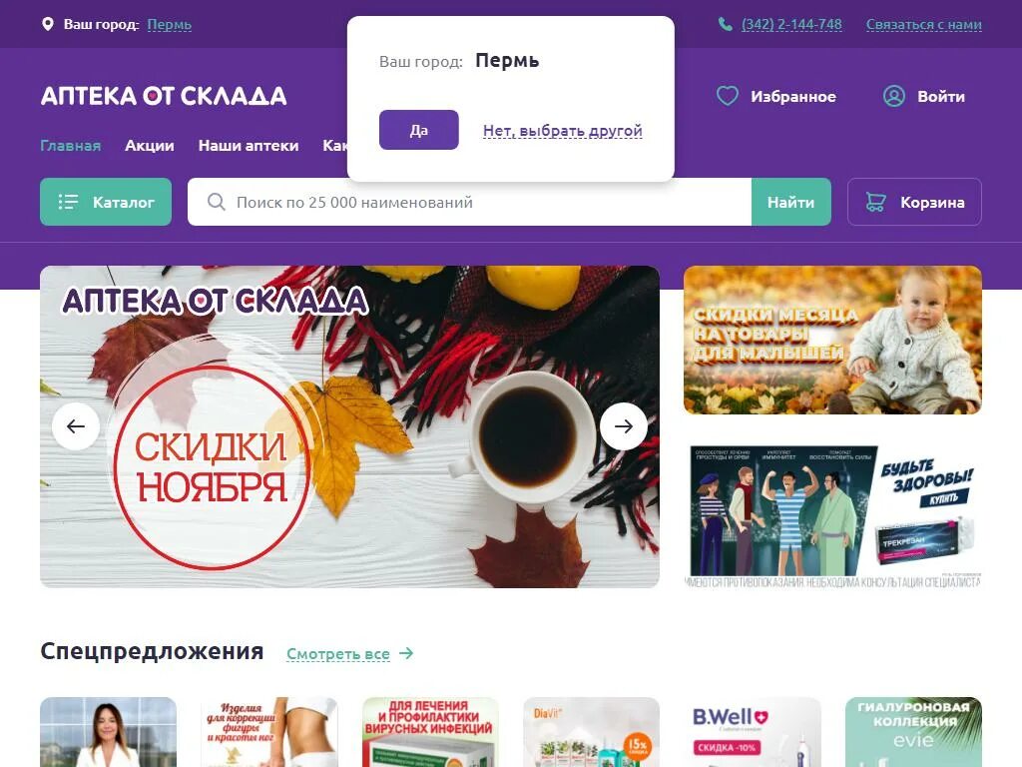Open the Наши аптеки menu item
Viewport: 1022px width, 767px height.
pyautogui.click(x=249, y=146)
